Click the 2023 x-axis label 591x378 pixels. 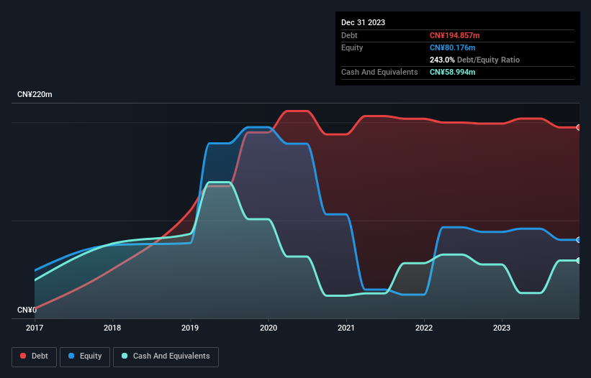[502, 328]
